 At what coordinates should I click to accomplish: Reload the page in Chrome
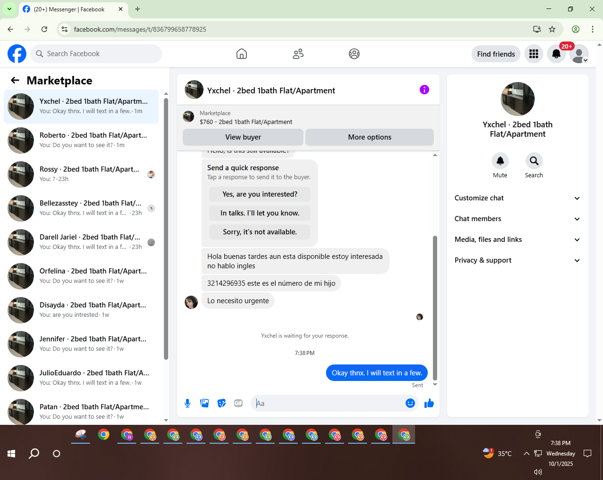coord(44,29)
